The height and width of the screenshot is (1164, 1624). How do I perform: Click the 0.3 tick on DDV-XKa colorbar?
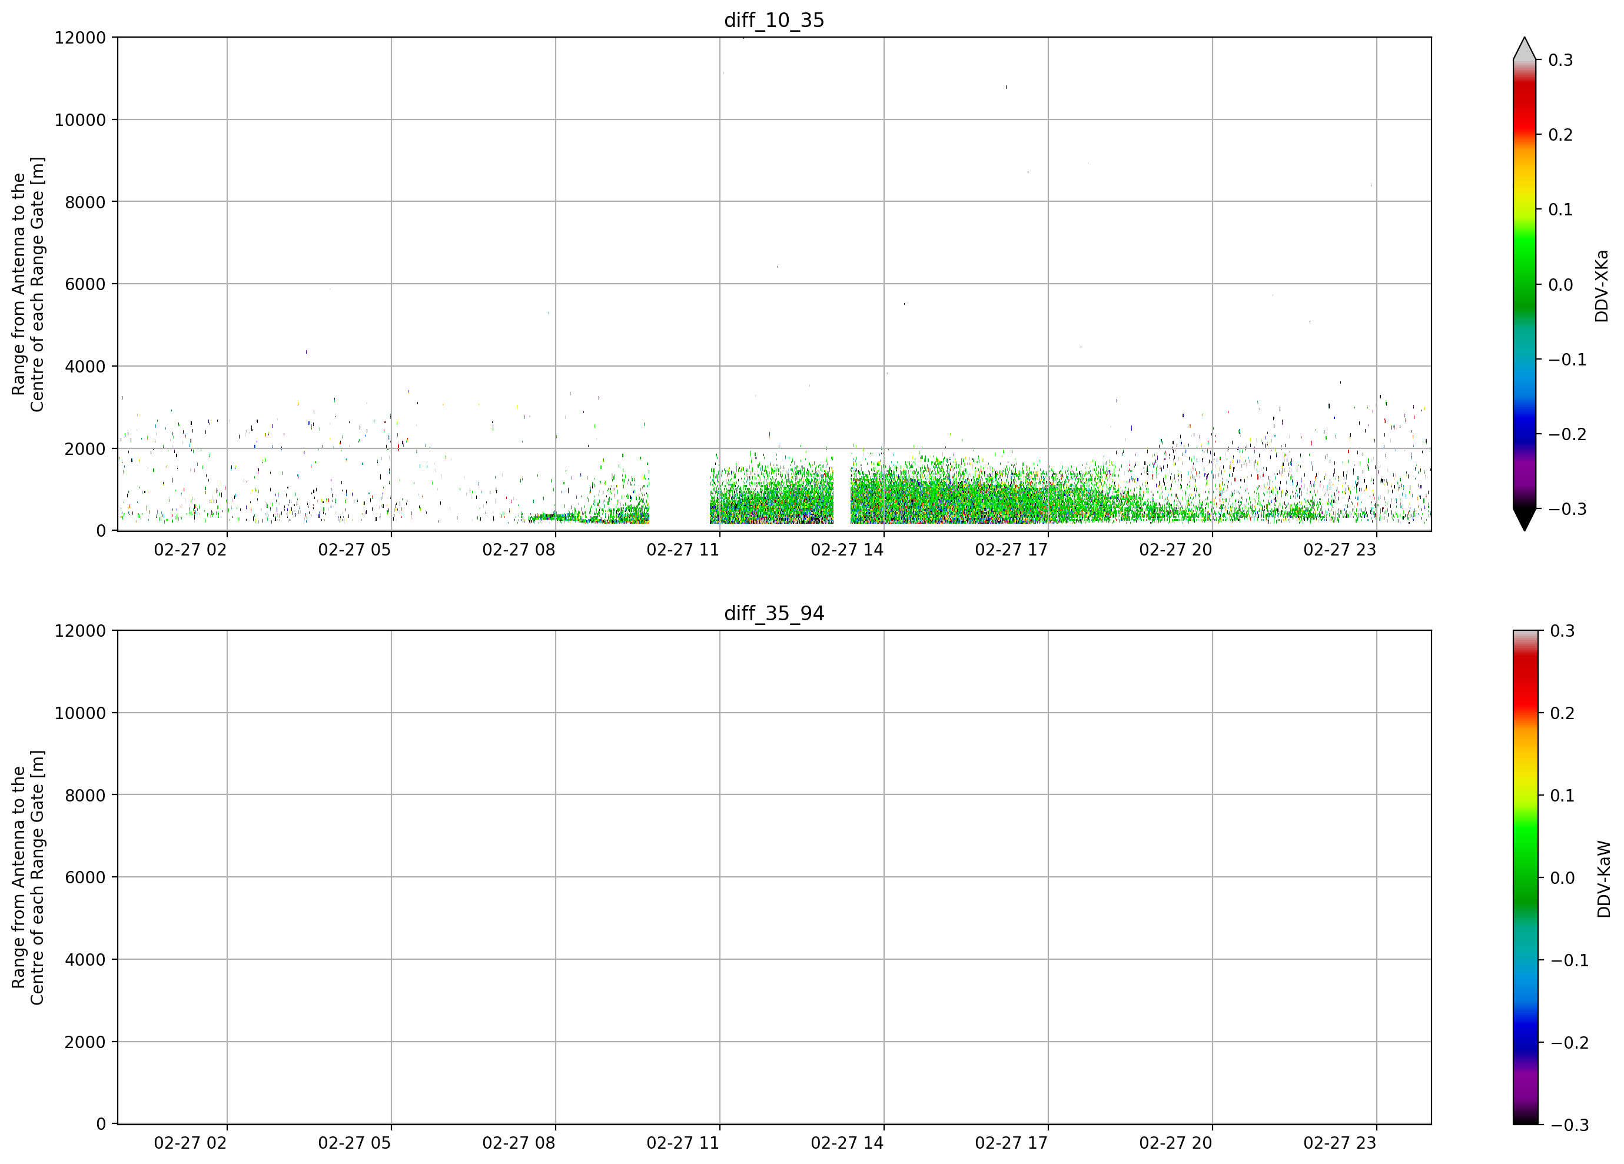pos(1560,60)
